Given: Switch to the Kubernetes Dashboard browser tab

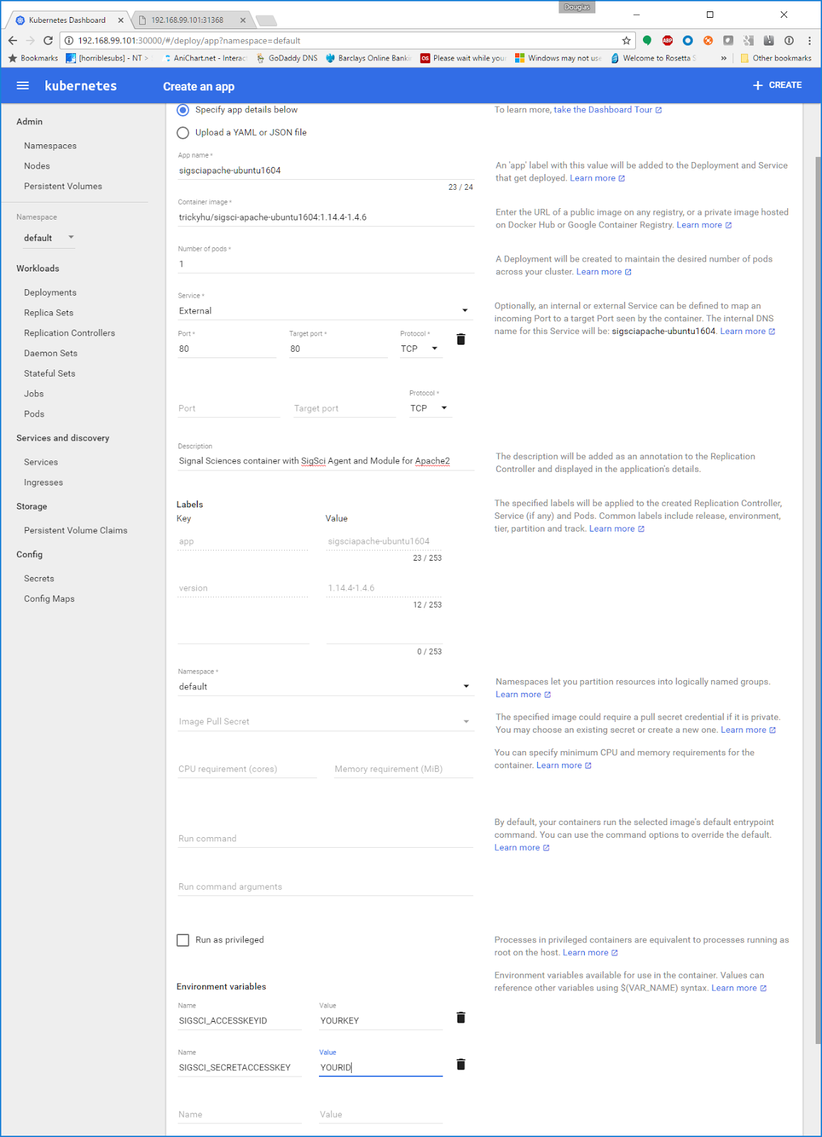Looking at the screenshot, I should tap(67, 20).
